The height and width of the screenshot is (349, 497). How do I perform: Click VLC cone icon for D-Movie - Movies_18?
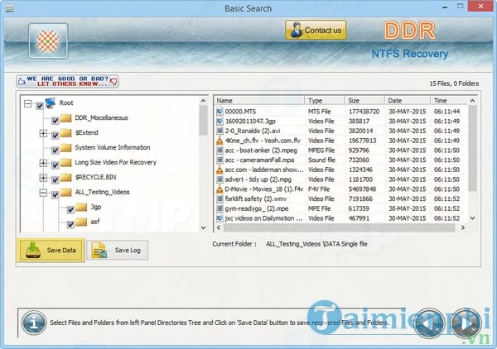[x=220, y=189]
